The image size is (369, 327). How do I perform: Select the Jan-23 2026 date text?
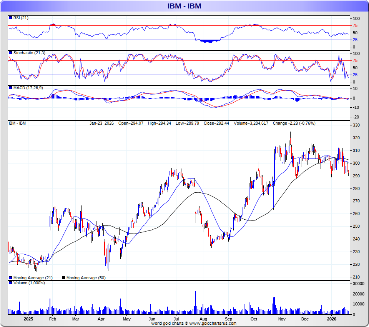(101, 123)
